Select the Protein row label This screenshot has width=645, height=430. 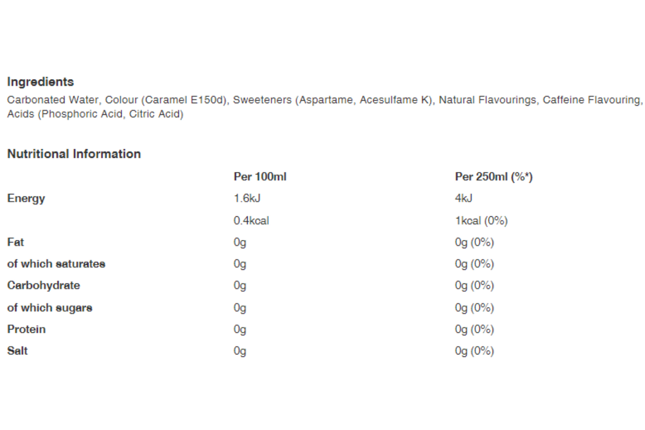pos(26,329)
